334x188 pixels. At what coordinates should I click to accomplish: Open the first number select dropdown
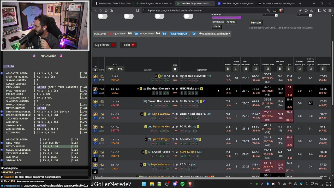pyautogui.click(x=270, y=15)
